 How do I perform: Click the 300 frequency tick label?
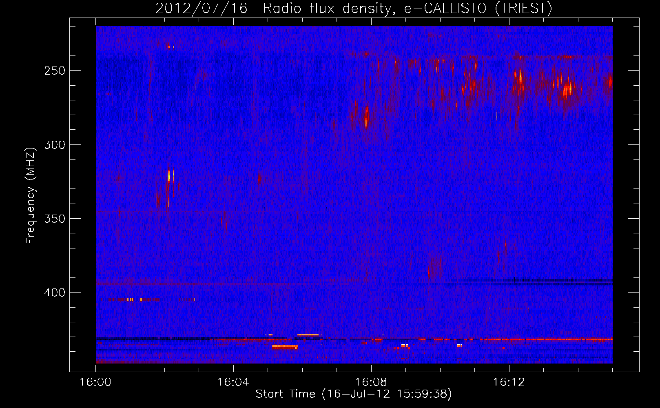(x=55, y=145)
